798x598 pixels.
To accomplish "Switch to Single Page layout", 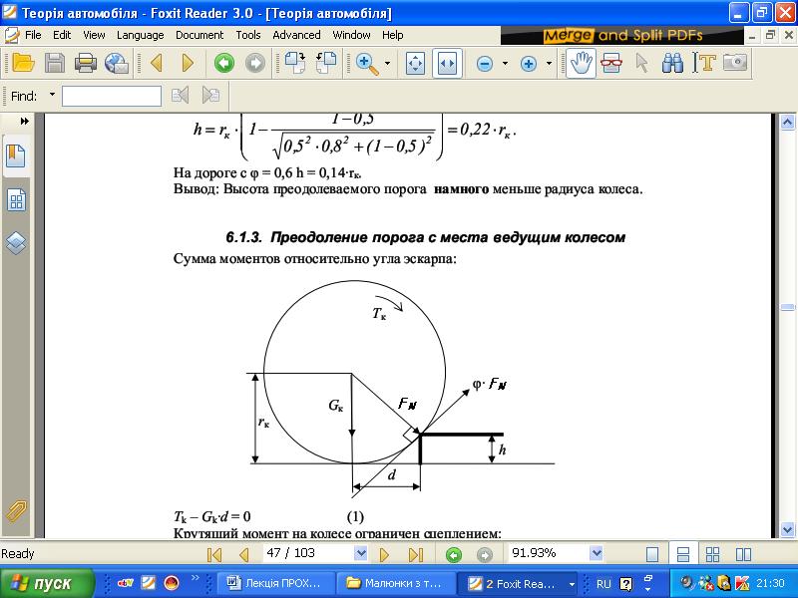I will point(652,554).
